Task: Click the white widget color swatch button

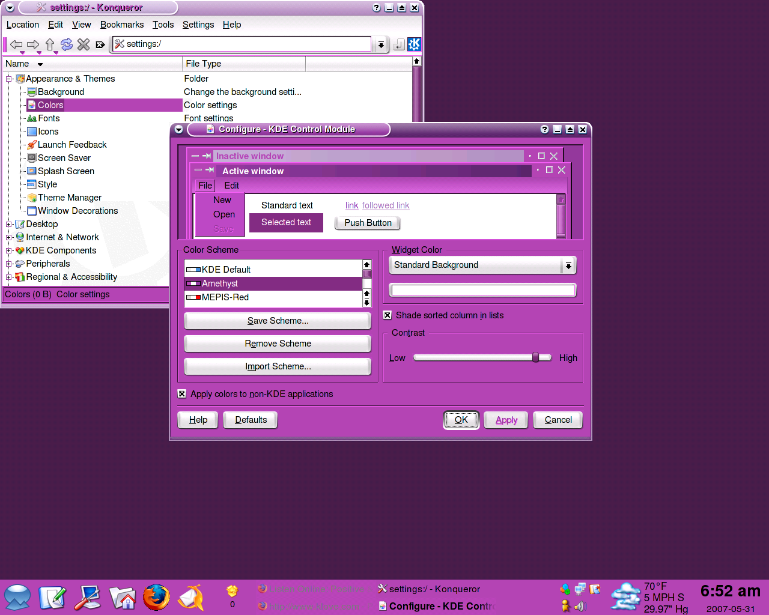Action: [x=483, y=291]
